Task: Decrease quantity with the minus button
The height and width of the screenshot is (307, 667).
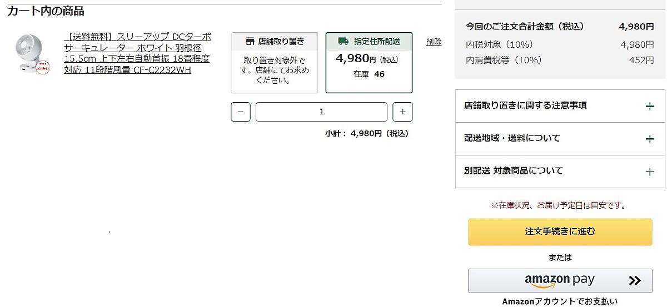Action: 240,112
